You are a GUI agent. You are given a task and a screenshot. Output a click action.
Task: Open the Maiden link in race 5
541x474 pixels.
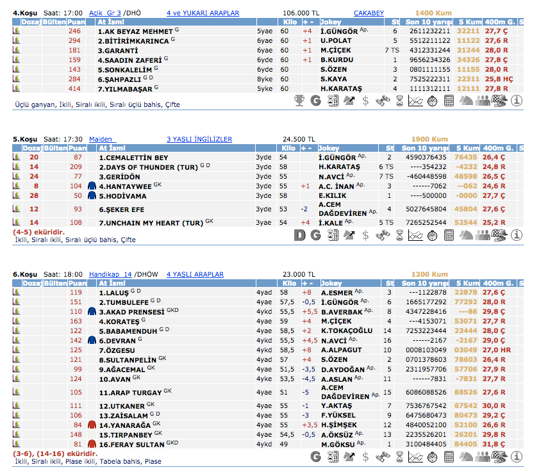click(99, 139)
